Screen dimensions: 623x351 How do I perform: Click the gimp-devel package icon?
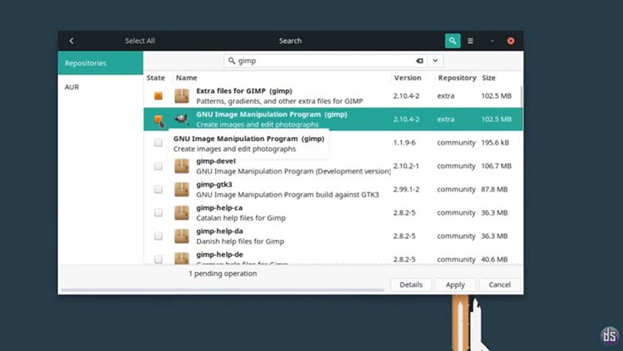point(182,166)
